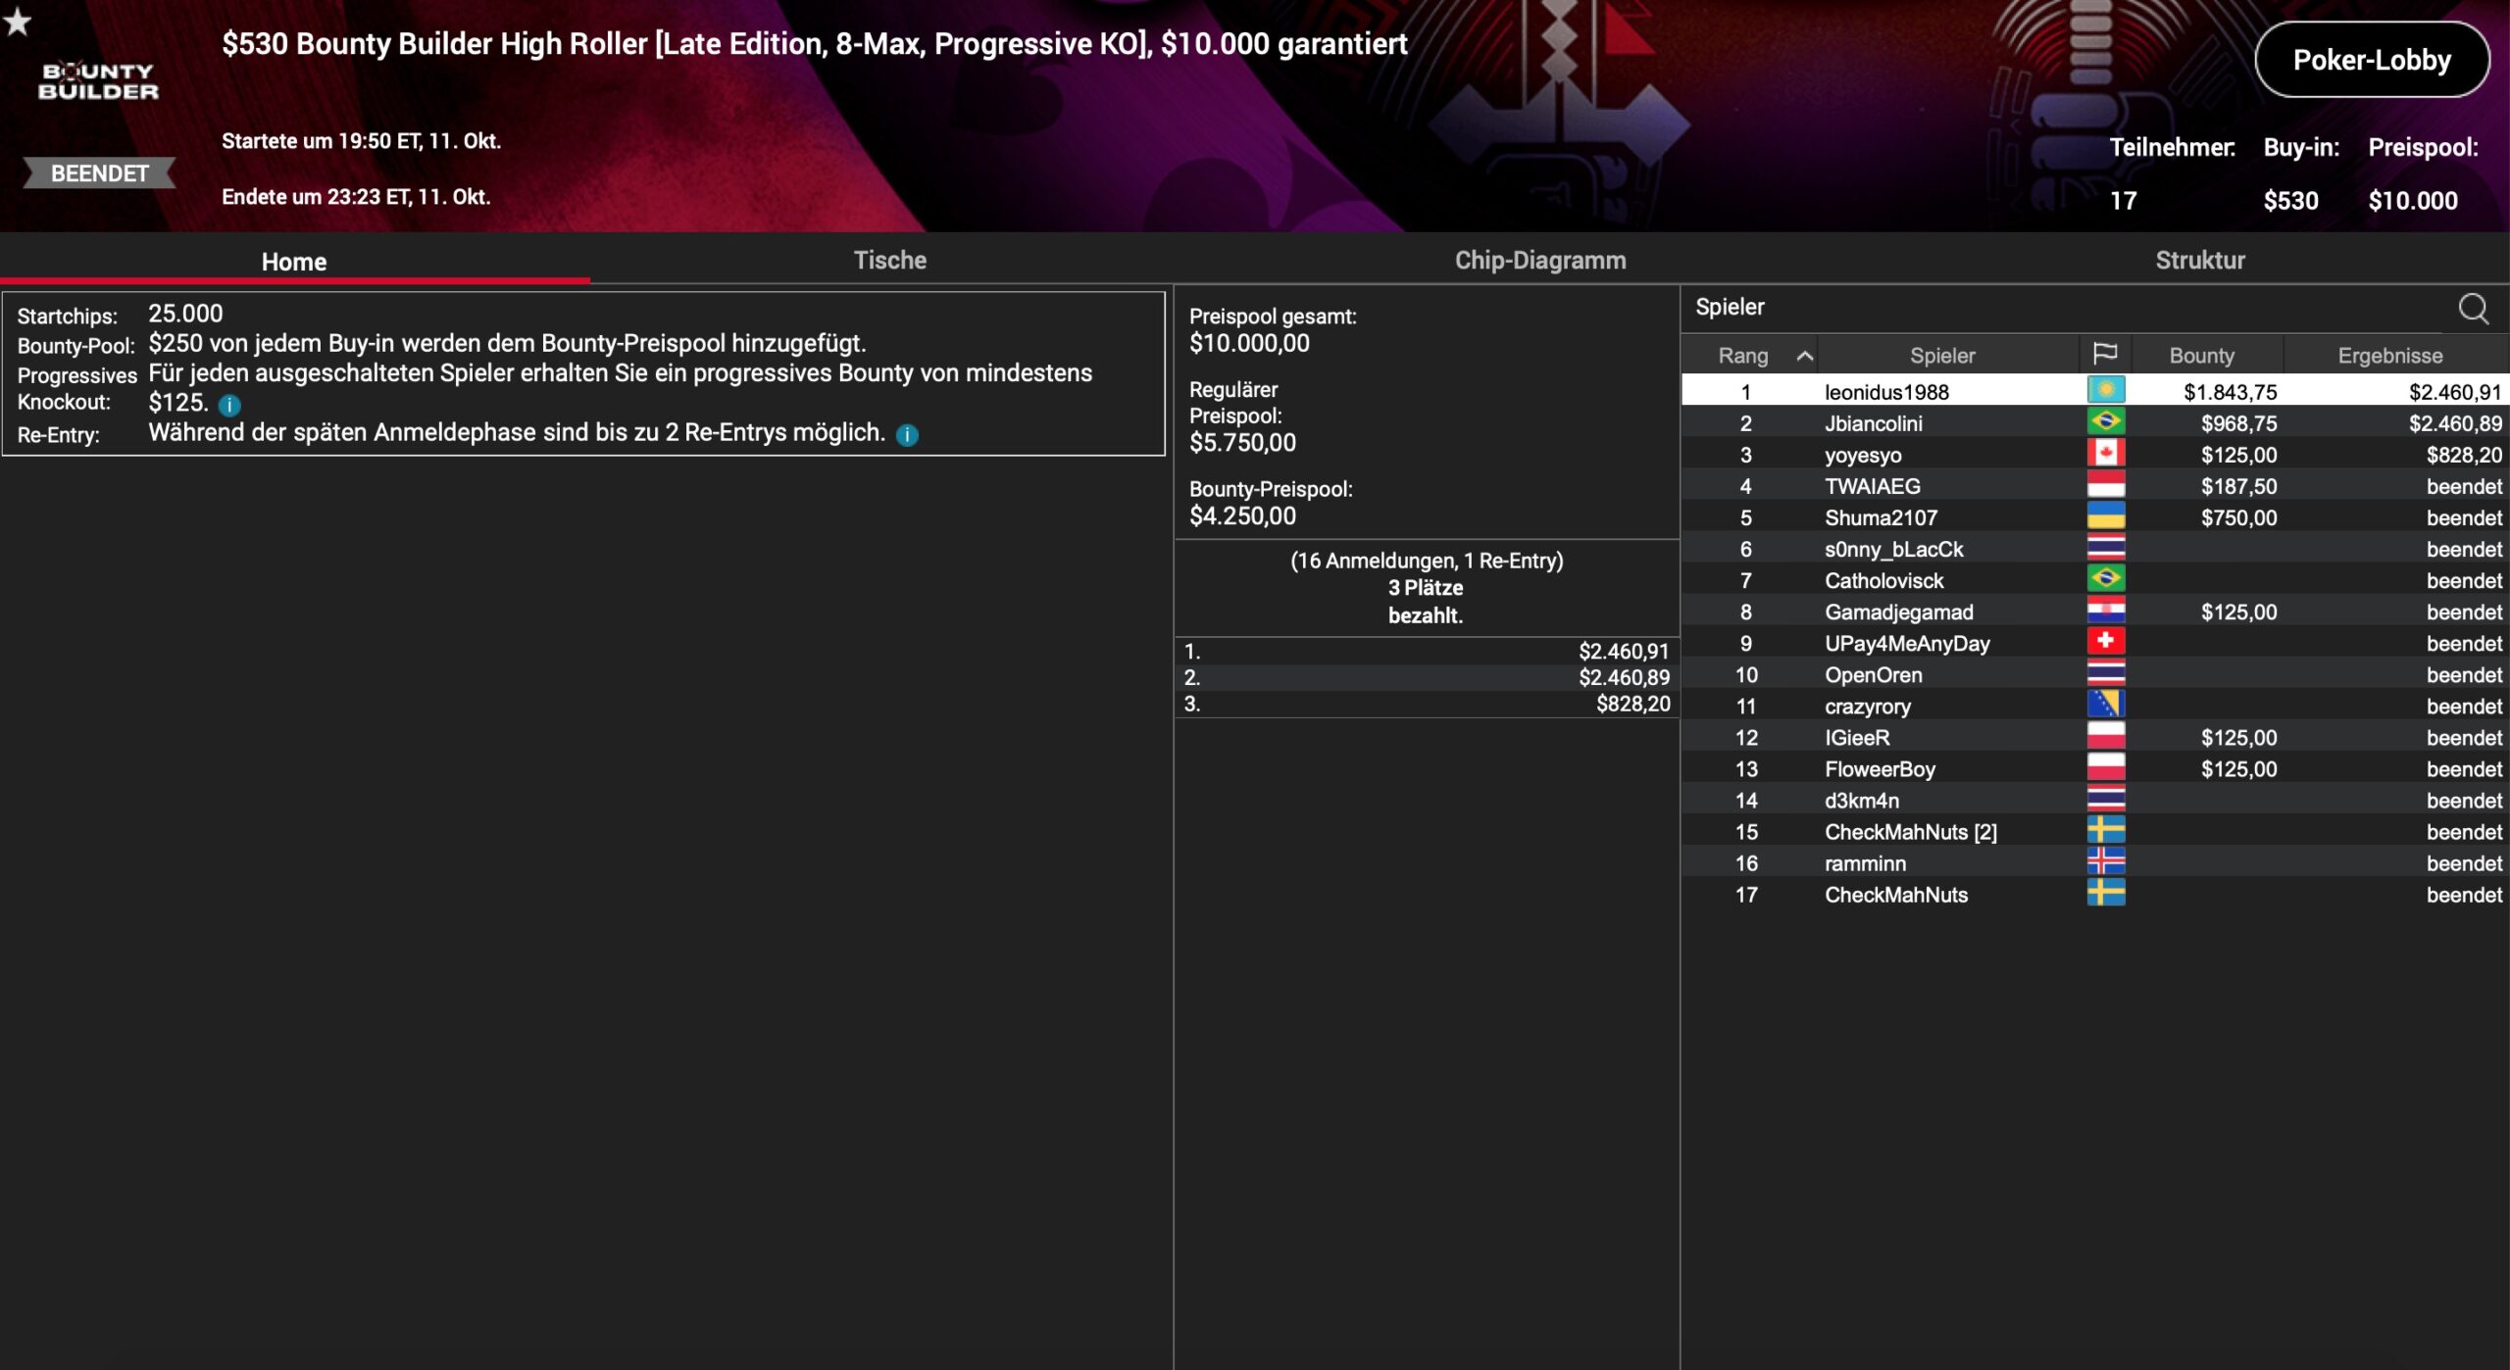Select the first place payout row

pyautogui.click(x=1426, y=652)
